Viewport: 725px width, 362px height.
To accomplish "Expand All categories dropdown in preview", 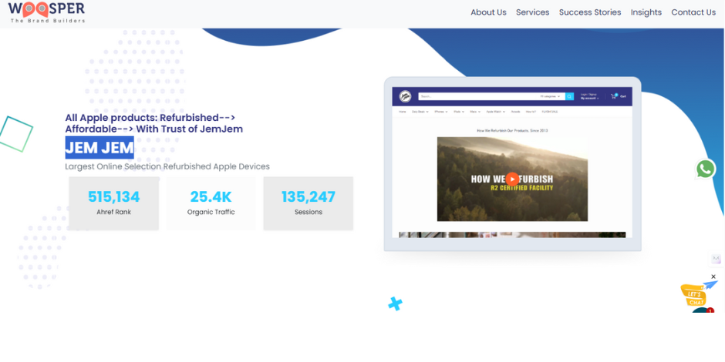I will pos(551,96).
